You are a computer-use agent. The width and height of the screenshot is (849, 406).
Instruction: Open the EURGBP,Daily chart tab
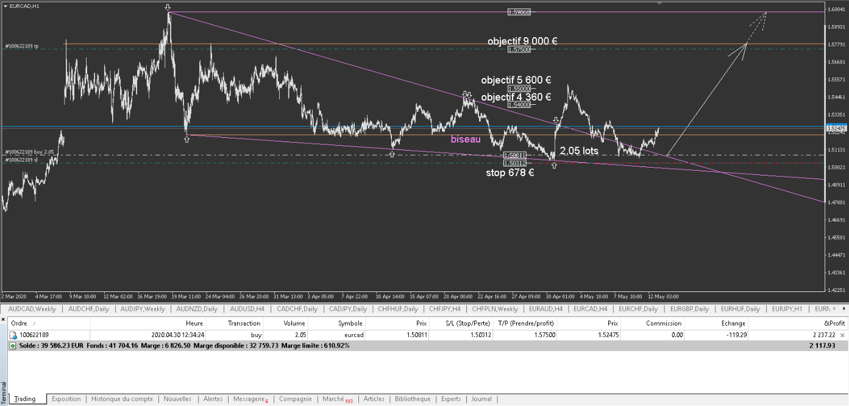pos(690,308)
